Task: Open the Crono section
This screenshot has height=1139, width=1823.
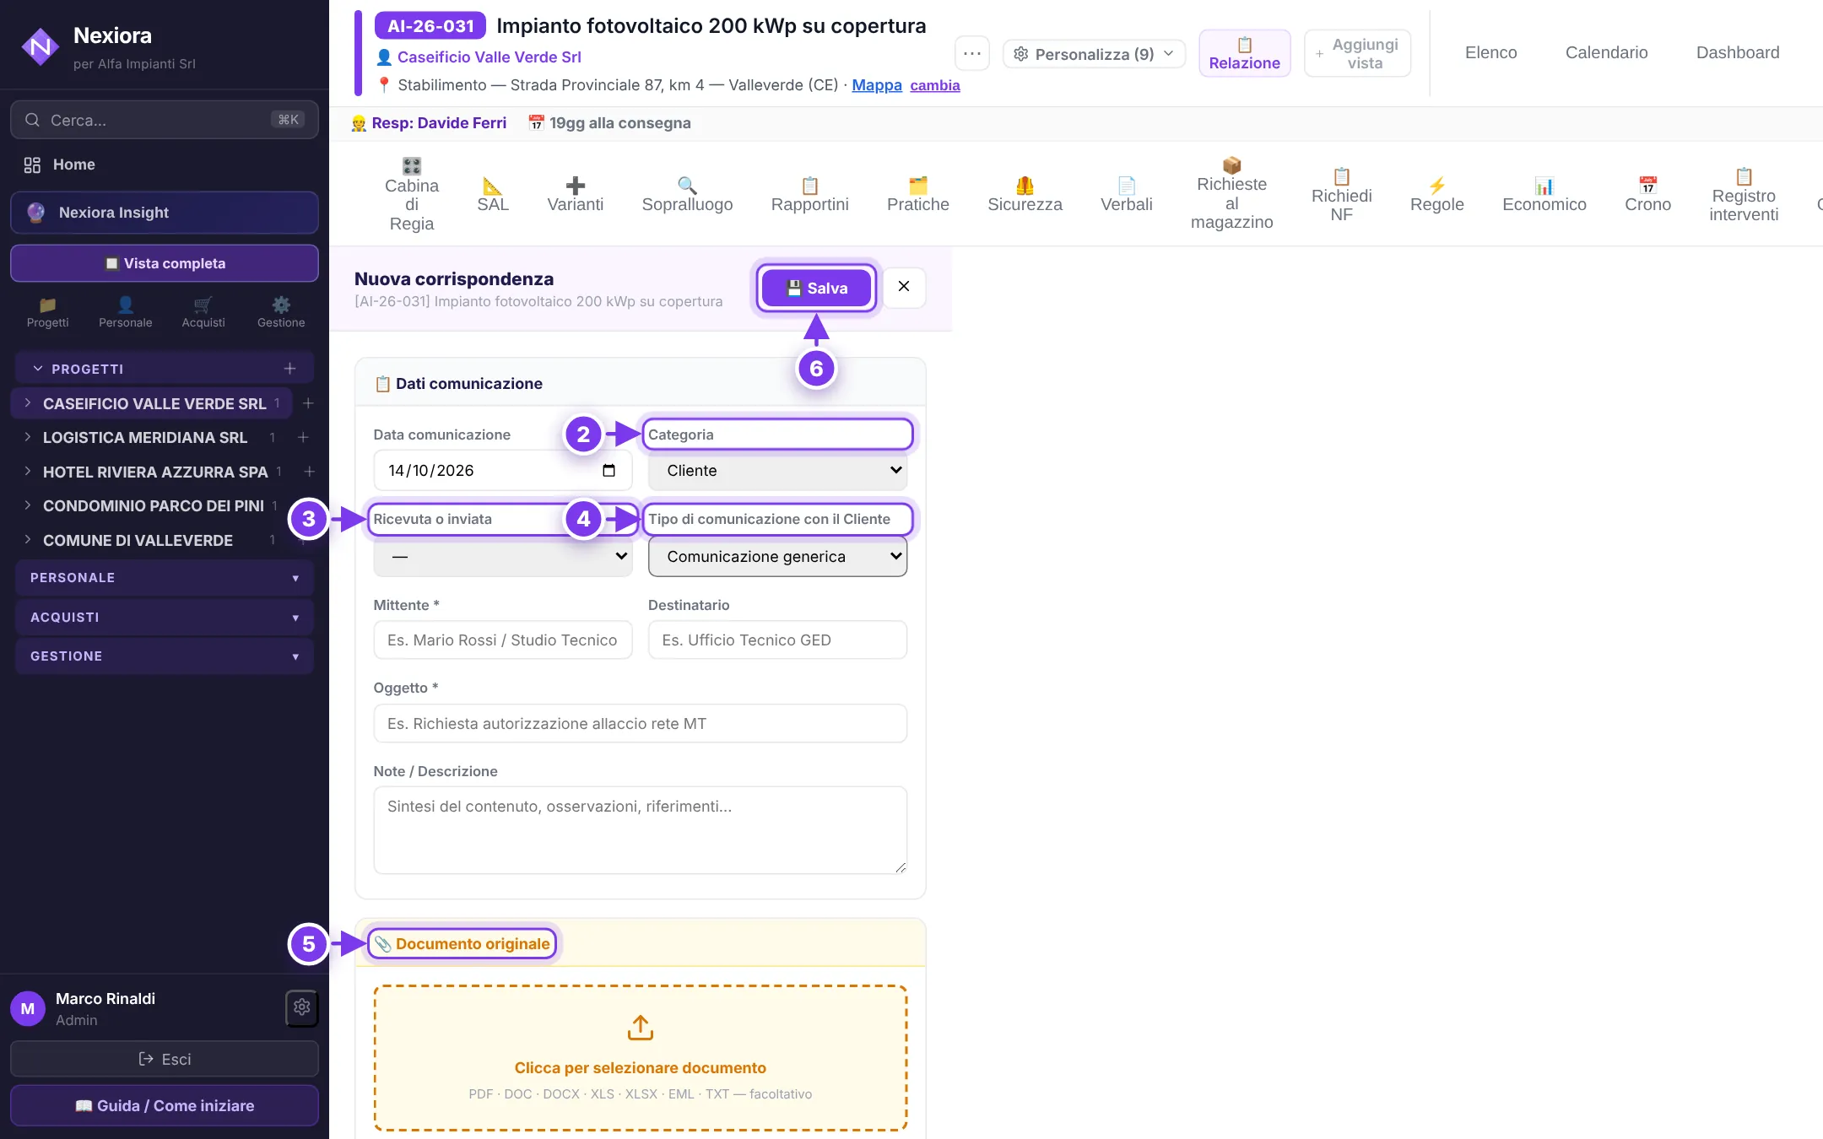Action: pos(1647,194)
